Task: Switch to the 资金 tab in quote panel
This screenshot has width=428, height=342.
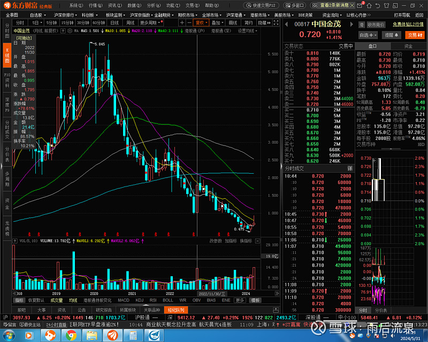Action: tap(408, 46)
